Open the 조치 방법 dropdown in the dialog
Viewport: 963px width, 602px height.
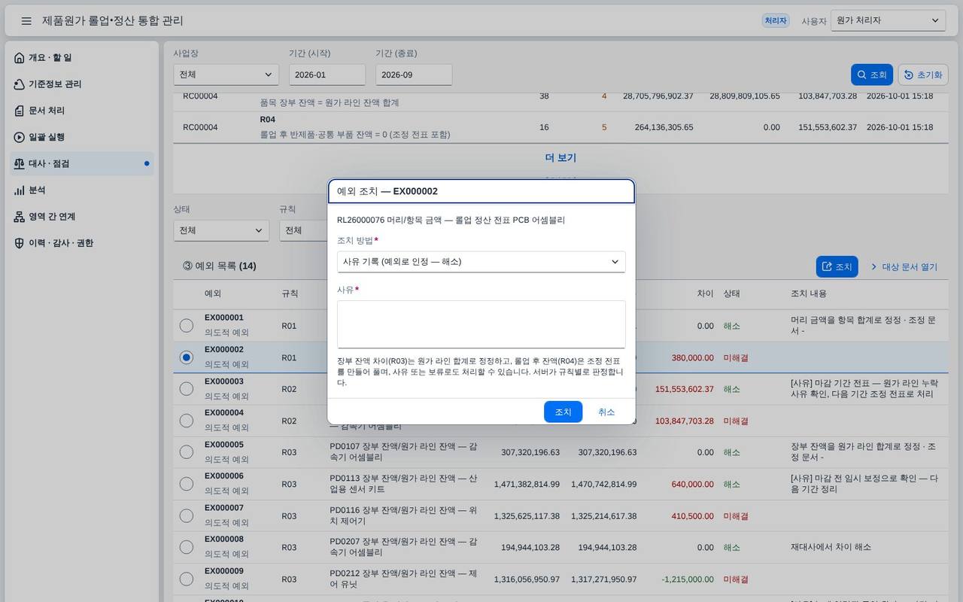click(481, 262)
